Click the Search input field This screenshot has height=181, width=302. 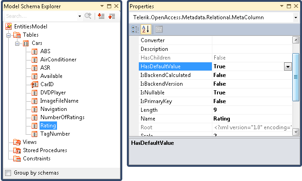pos(41,16)
